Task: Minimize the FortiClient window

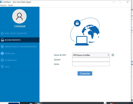Action: [x=114, y=2]
